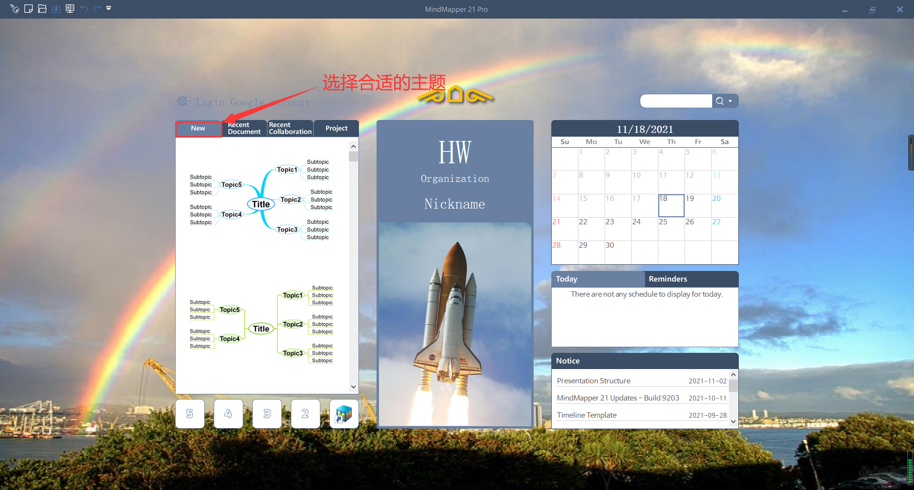Screen dimensions: 914x490
Task: Click the search input field
Action: point(676,101)
